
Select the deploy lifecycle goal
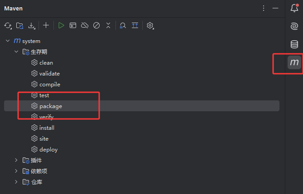tap(142, 149)
